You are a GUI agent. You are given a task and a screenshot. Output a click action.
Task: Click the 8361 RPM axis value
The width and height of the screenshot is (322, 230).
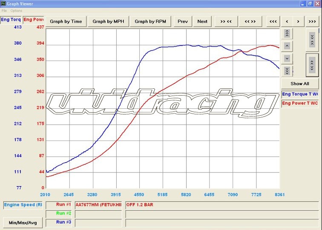[x=279, y=195]
